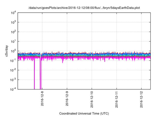Click the 2016-12-9 date tick label
This screenshot has height=116, width=166.
67,98
